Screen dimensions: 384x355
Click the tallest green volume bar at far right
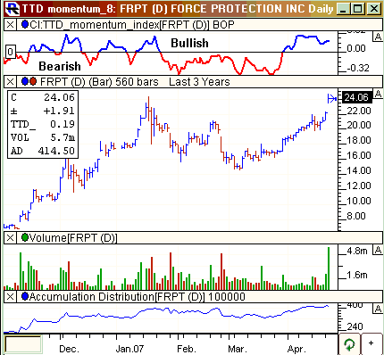point(329,268)
